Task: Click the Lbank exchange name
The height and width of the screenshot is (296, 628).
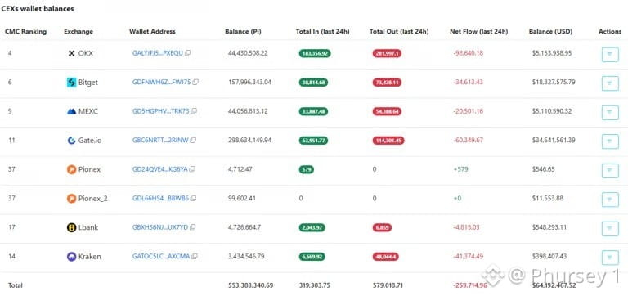Action: point(88,227)
